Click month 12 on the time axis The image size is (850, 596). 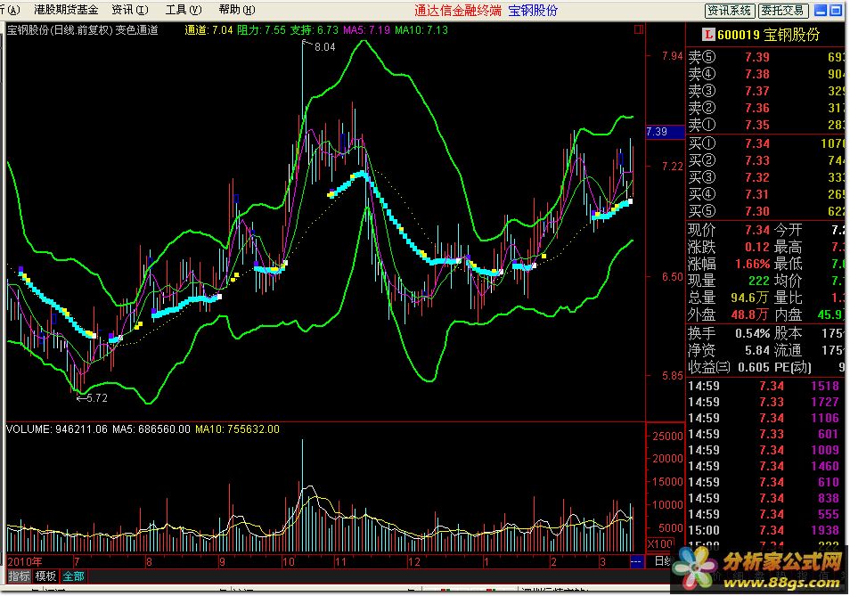point(414,562)
